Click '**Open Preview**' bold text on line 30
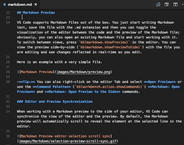 (160, 82)
